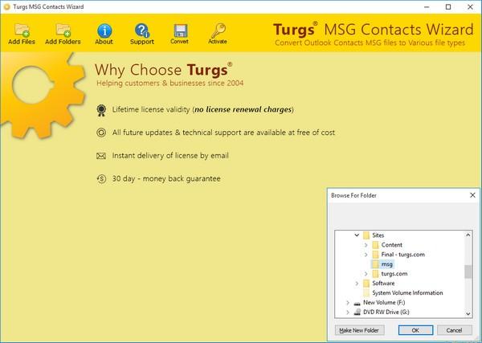482x343 pixels.
Task: Click 'Lifetime license validity' text
Action: 151,109
